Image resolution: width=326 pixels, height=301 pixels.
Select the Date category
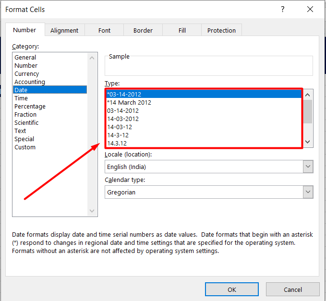(50, 90)
